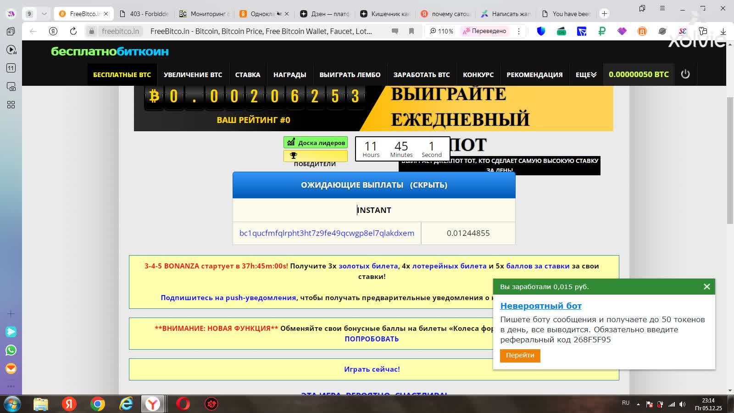Viewport: 734px width, 413px height.
Task: Open the trophy icon for ПОБЕДИТЕЛИ
Action: [293, 156]
